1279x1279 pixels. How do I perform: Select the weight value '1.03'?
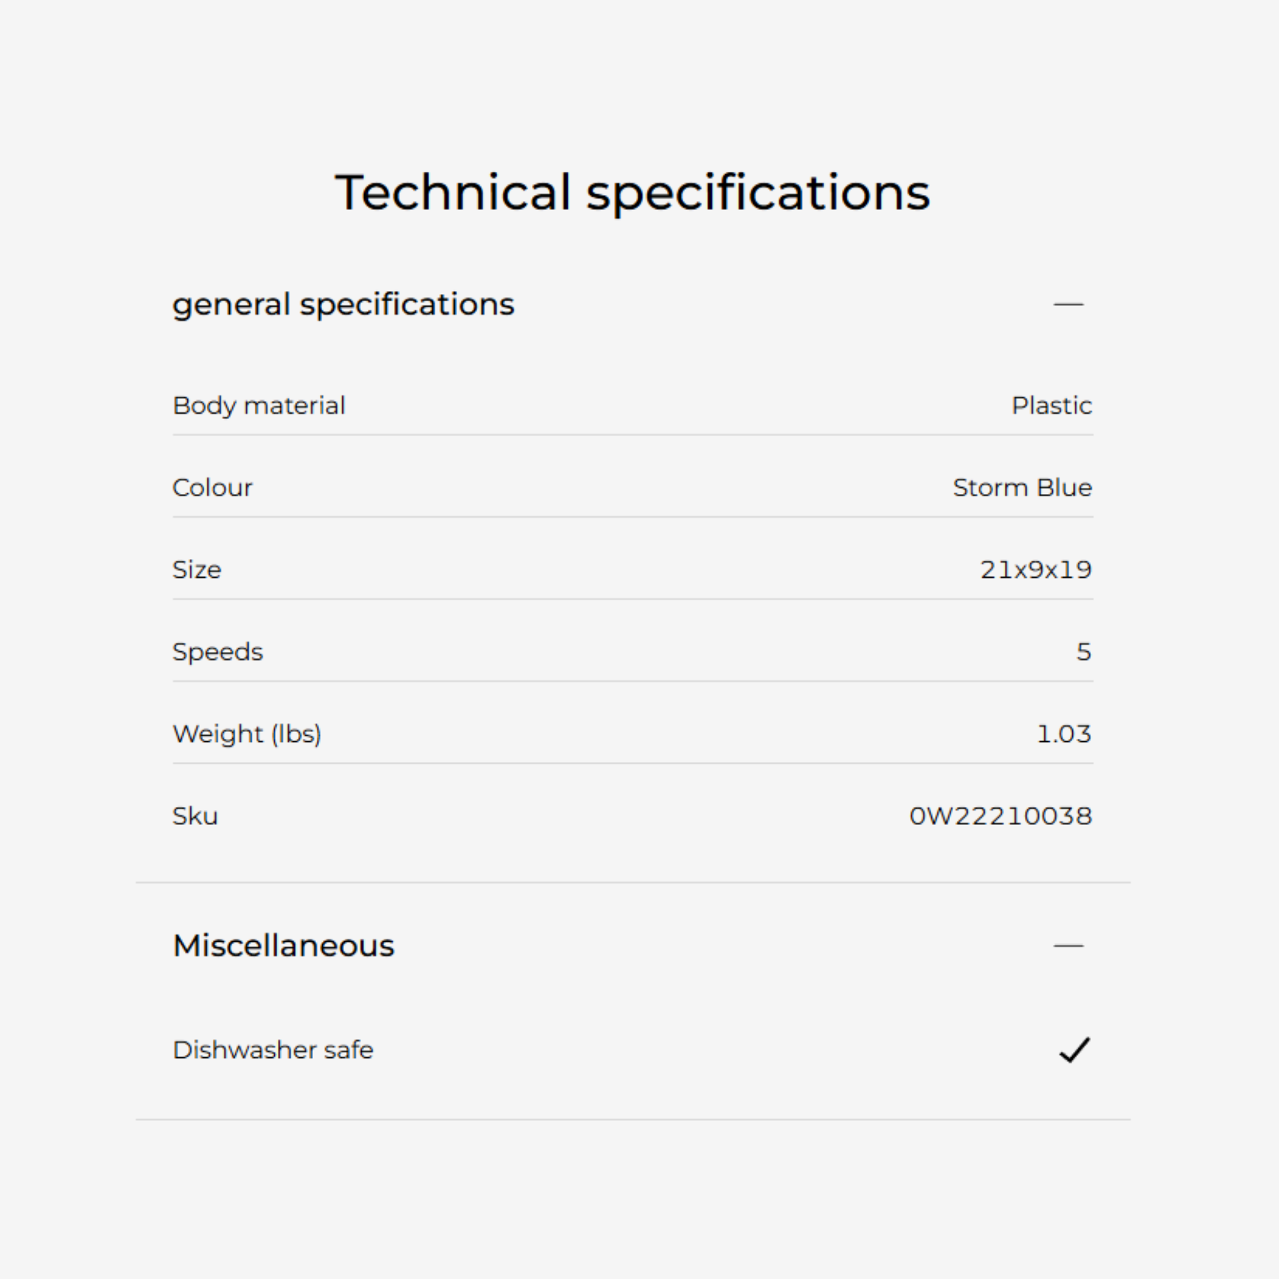[1063, 734]
